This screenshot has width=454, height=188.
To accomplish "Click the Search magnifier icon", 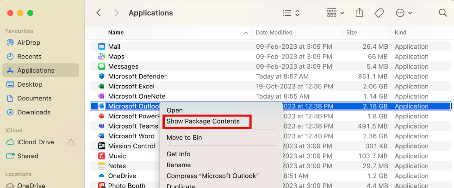I will coord(443,13).
